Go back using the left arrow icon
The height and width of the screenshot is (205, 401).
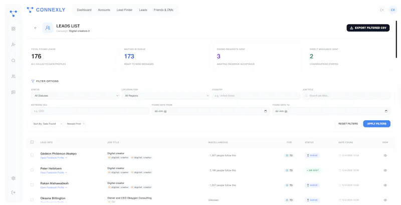pos(36,28)
